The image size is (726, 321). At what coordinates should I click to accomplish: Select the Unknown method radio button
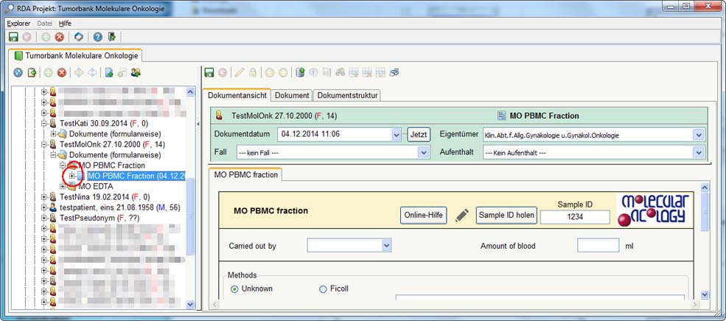tap(235, 289)
